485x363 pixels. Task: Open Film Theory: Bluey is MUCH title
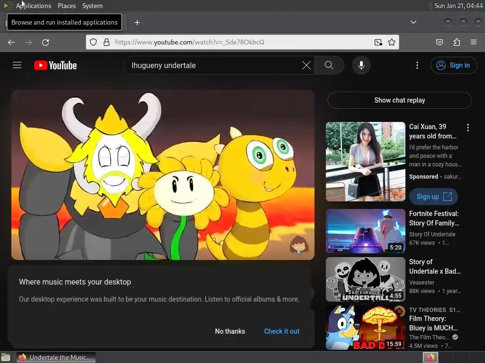click(433, 323)
